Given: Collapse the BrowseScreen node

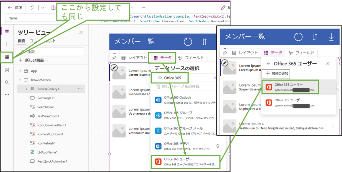Looking at the screenshot, I should 20,80.
